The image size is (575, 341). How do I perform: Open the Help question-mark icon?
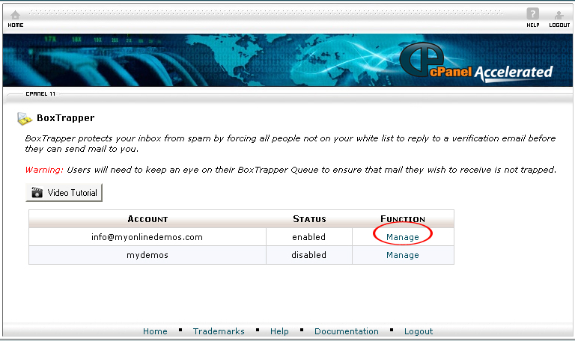(532, 14)
